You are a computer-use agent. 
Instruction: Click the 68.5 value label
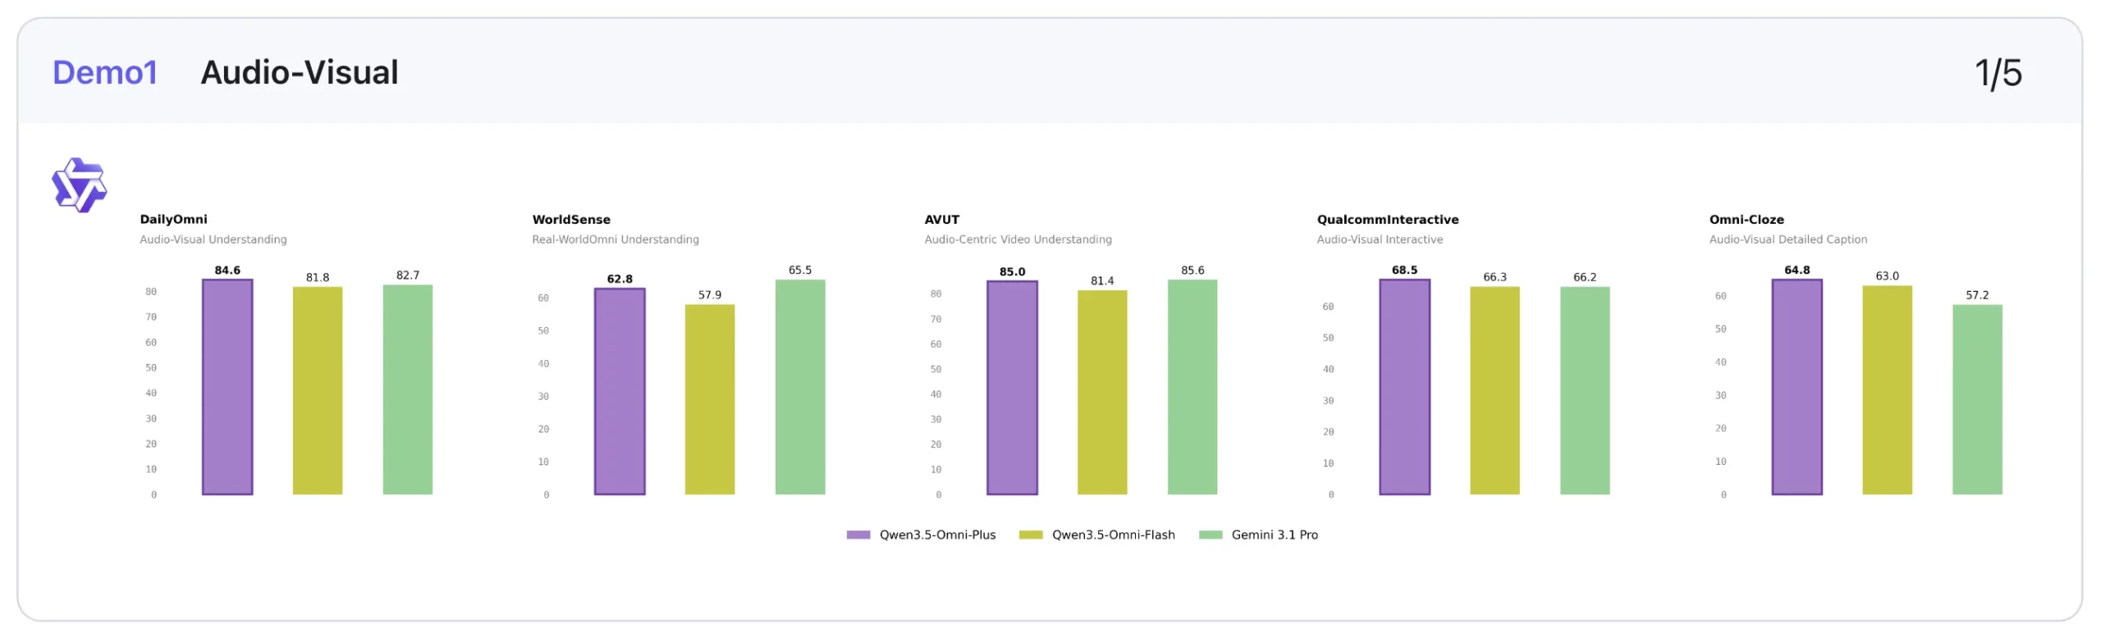point(1404,270)
